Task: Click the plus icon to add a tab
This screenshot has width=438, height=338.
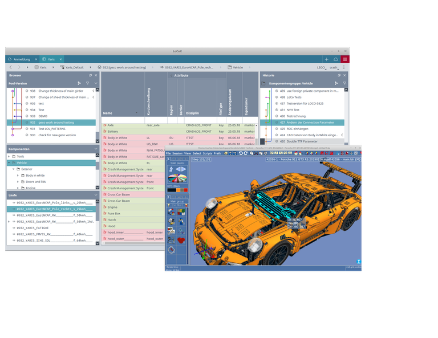Action: (327, 59)
